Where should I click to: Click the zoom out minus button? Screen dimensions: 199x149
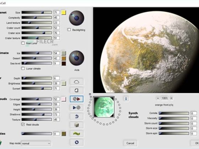pyautogui.click(x=158, y=98)
